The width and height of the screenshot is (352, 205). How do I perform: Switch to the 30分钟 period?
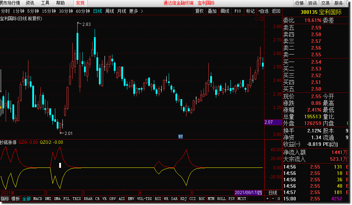coord(66,11)
